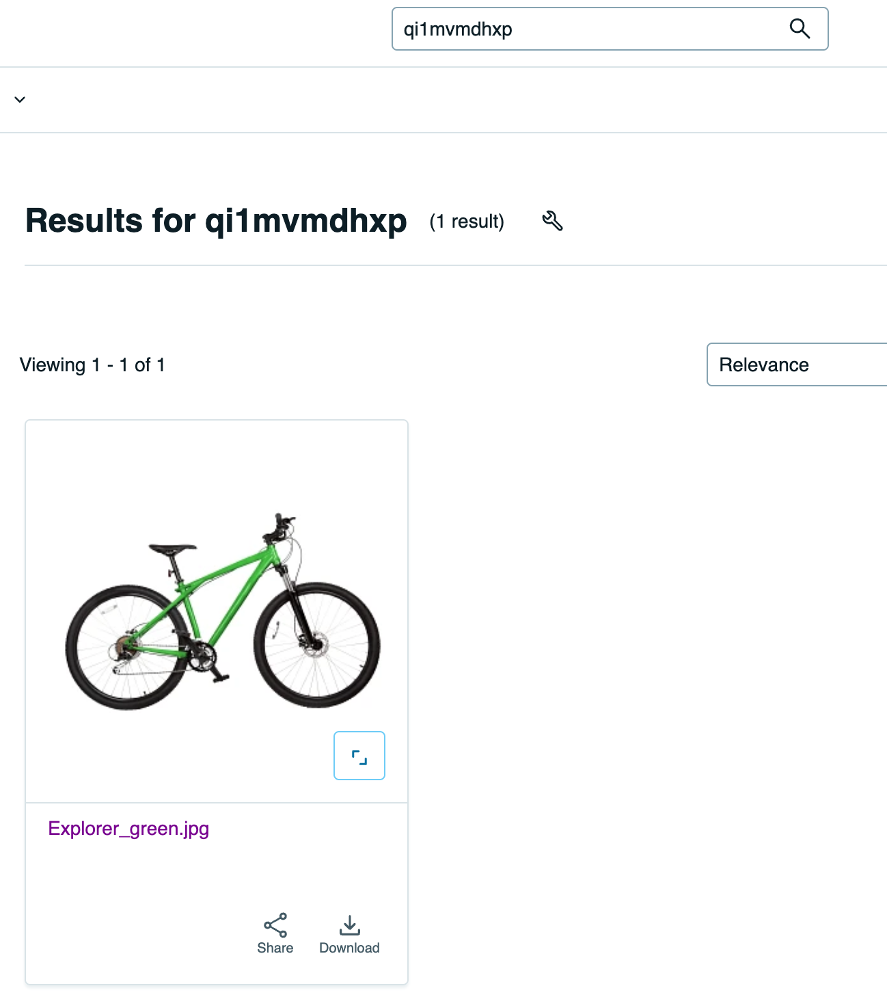Click the "(1 result)" count text

467,222
